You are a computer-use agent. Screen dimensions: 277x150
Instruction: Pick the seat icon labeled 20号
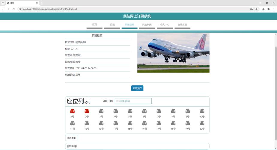[x=202, y=123]
